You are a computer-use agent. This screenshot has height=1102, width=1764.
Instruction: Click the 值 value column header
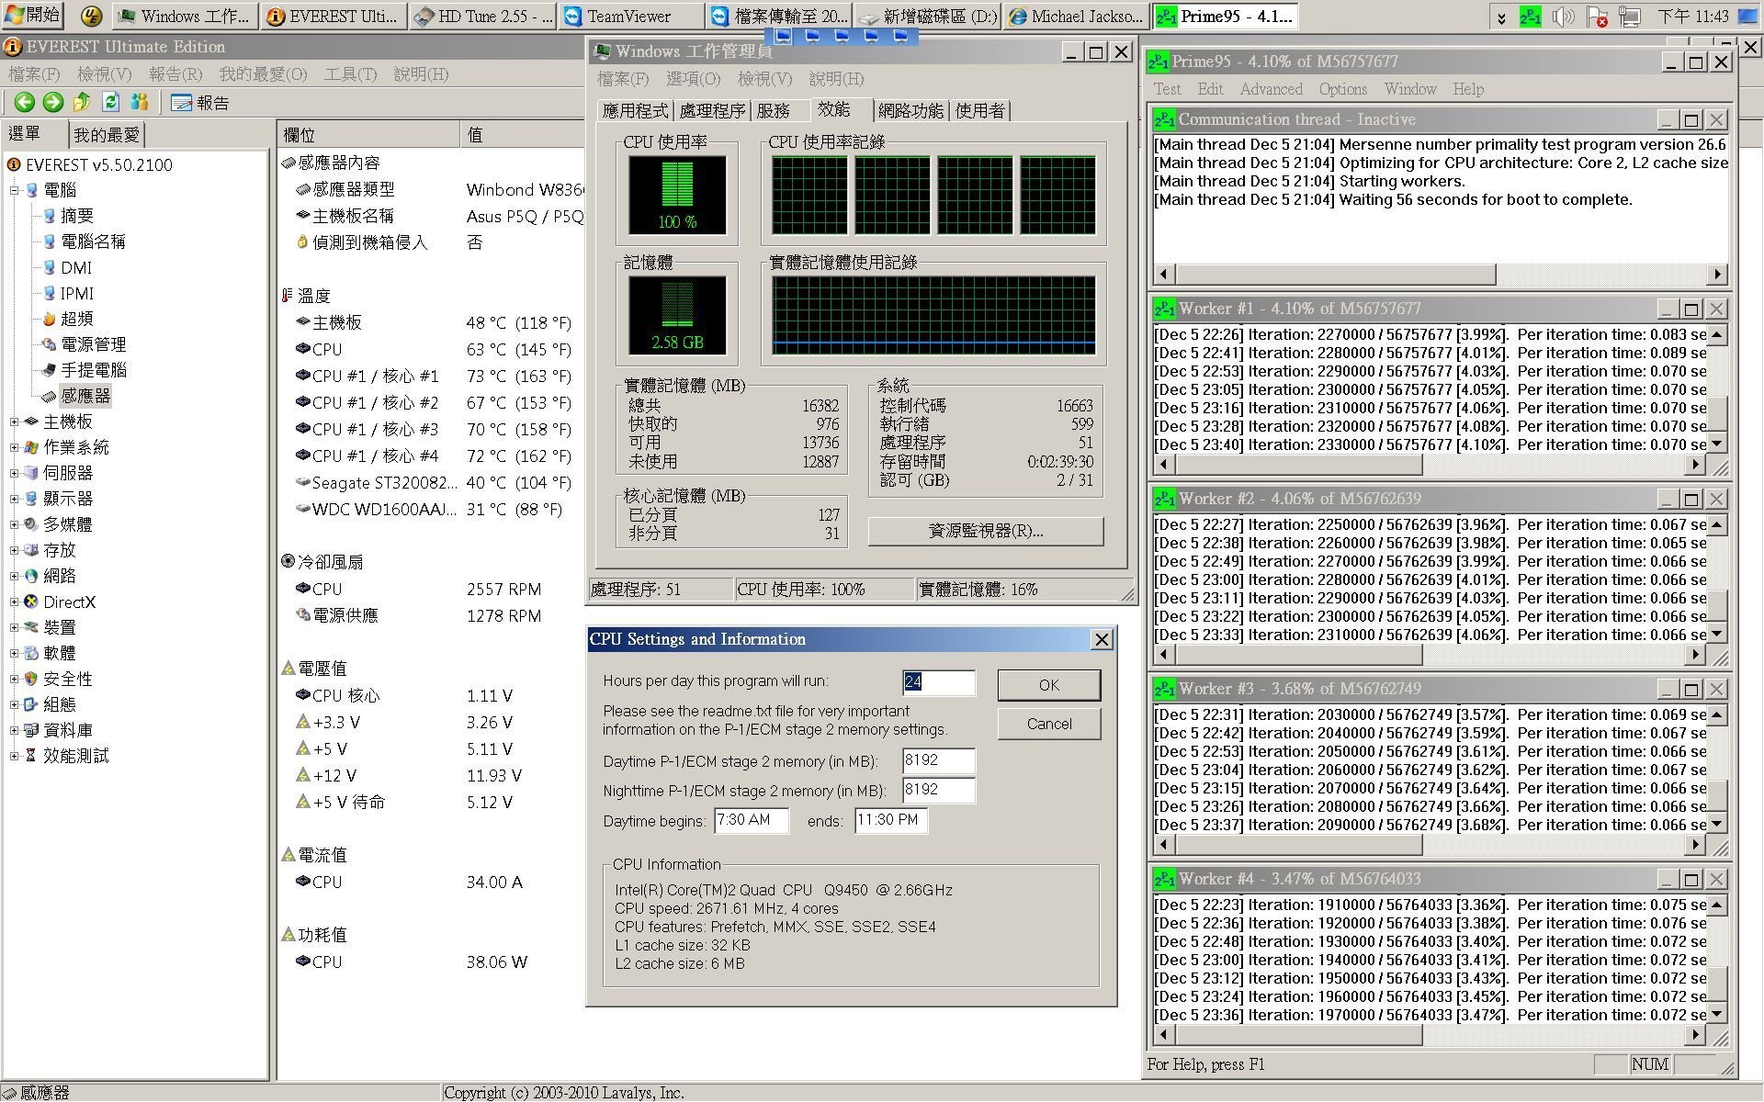tap(522, 135)
